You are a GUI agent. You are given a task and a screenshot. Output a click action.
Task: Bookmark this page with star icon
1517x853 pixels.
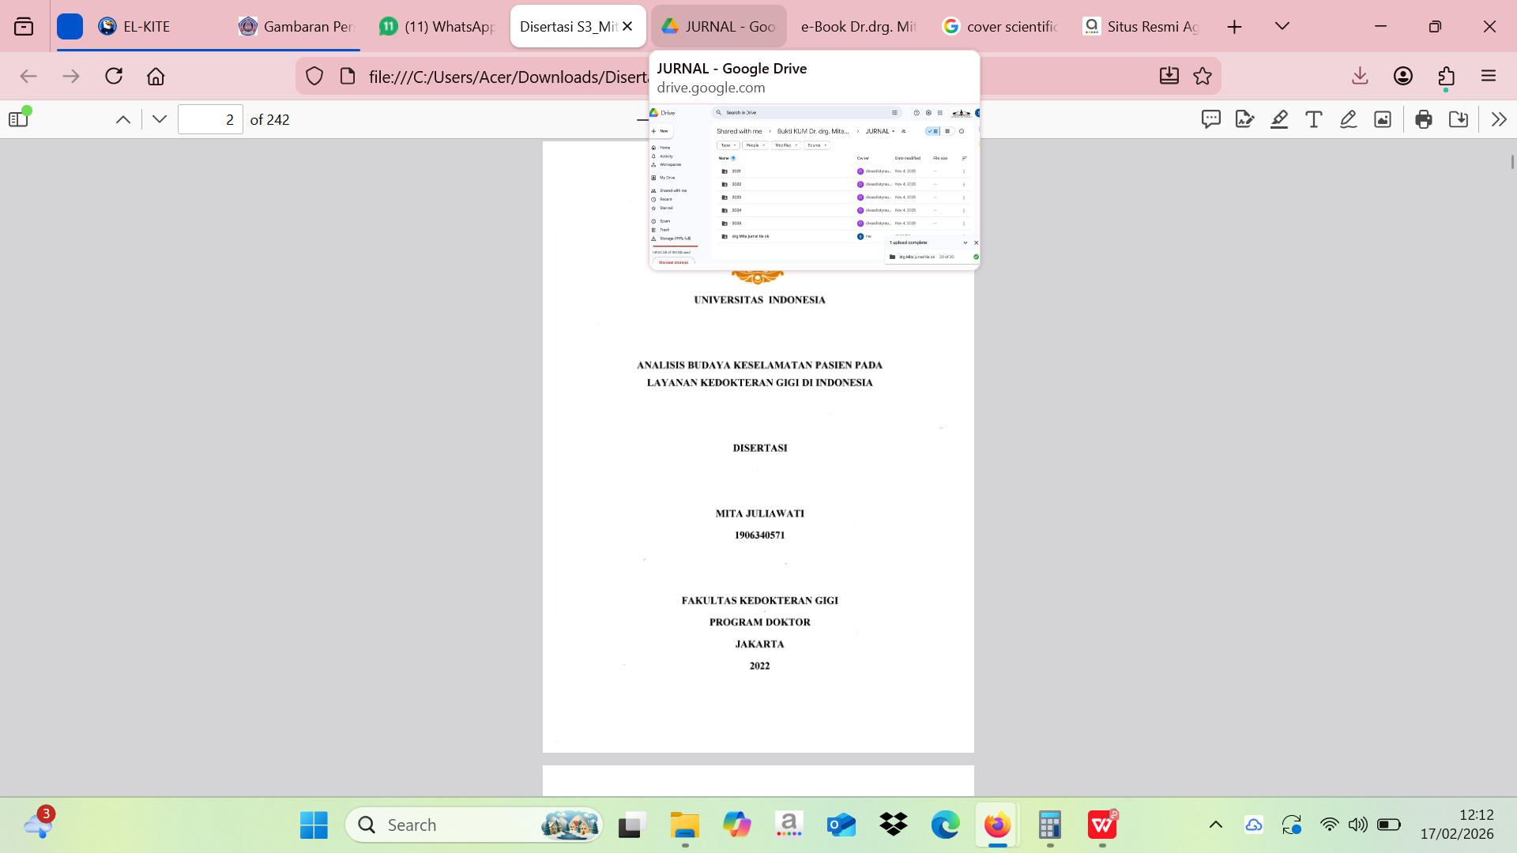tap(1203, 76)
